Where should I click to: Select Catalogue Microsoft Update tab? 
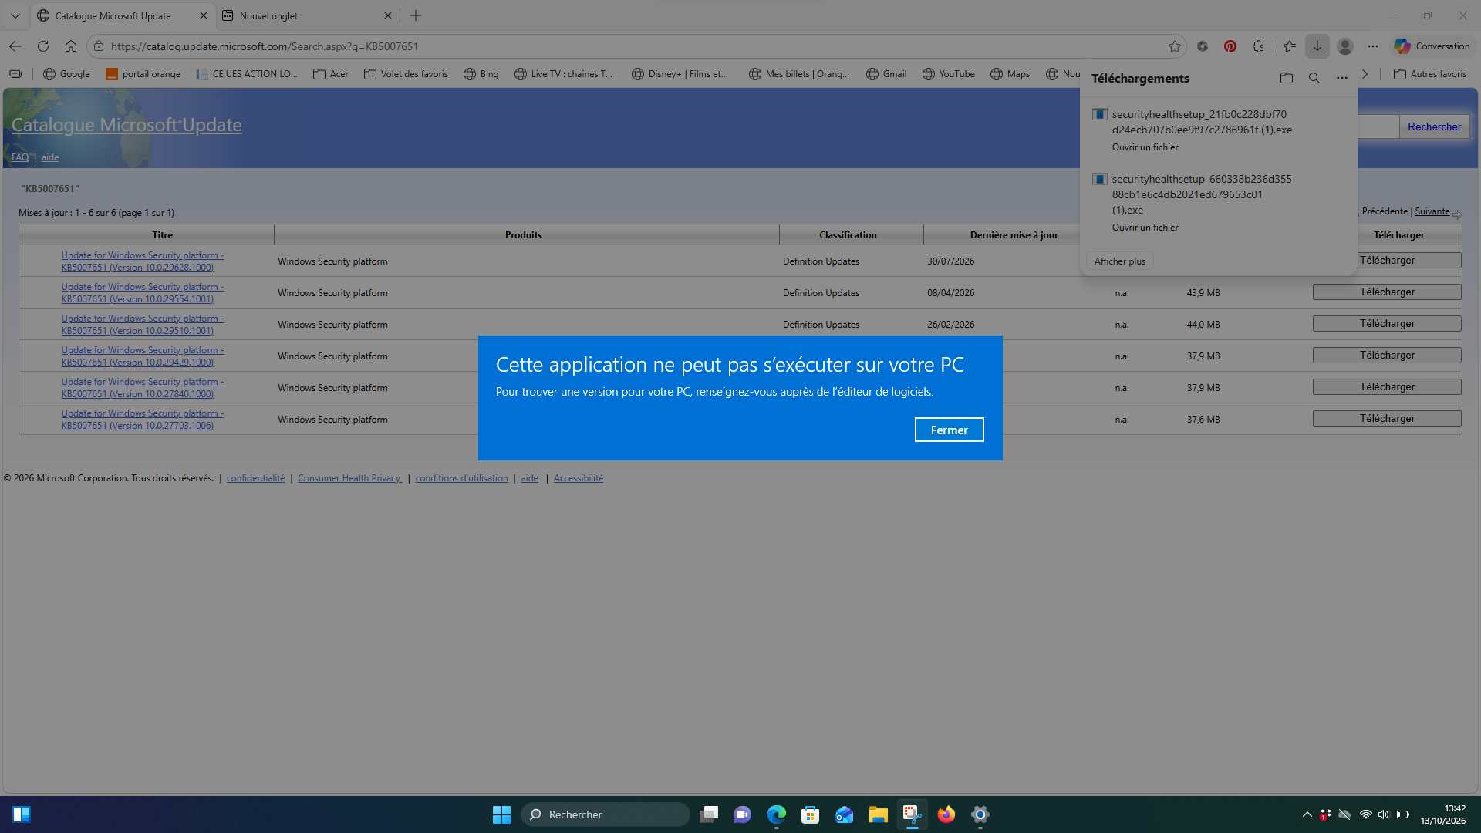(123, 15)
